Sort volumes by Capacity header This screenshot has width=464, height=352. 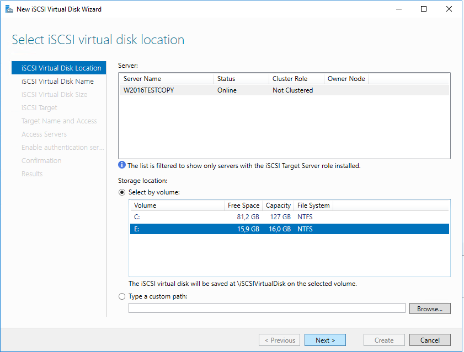point(278,205)
